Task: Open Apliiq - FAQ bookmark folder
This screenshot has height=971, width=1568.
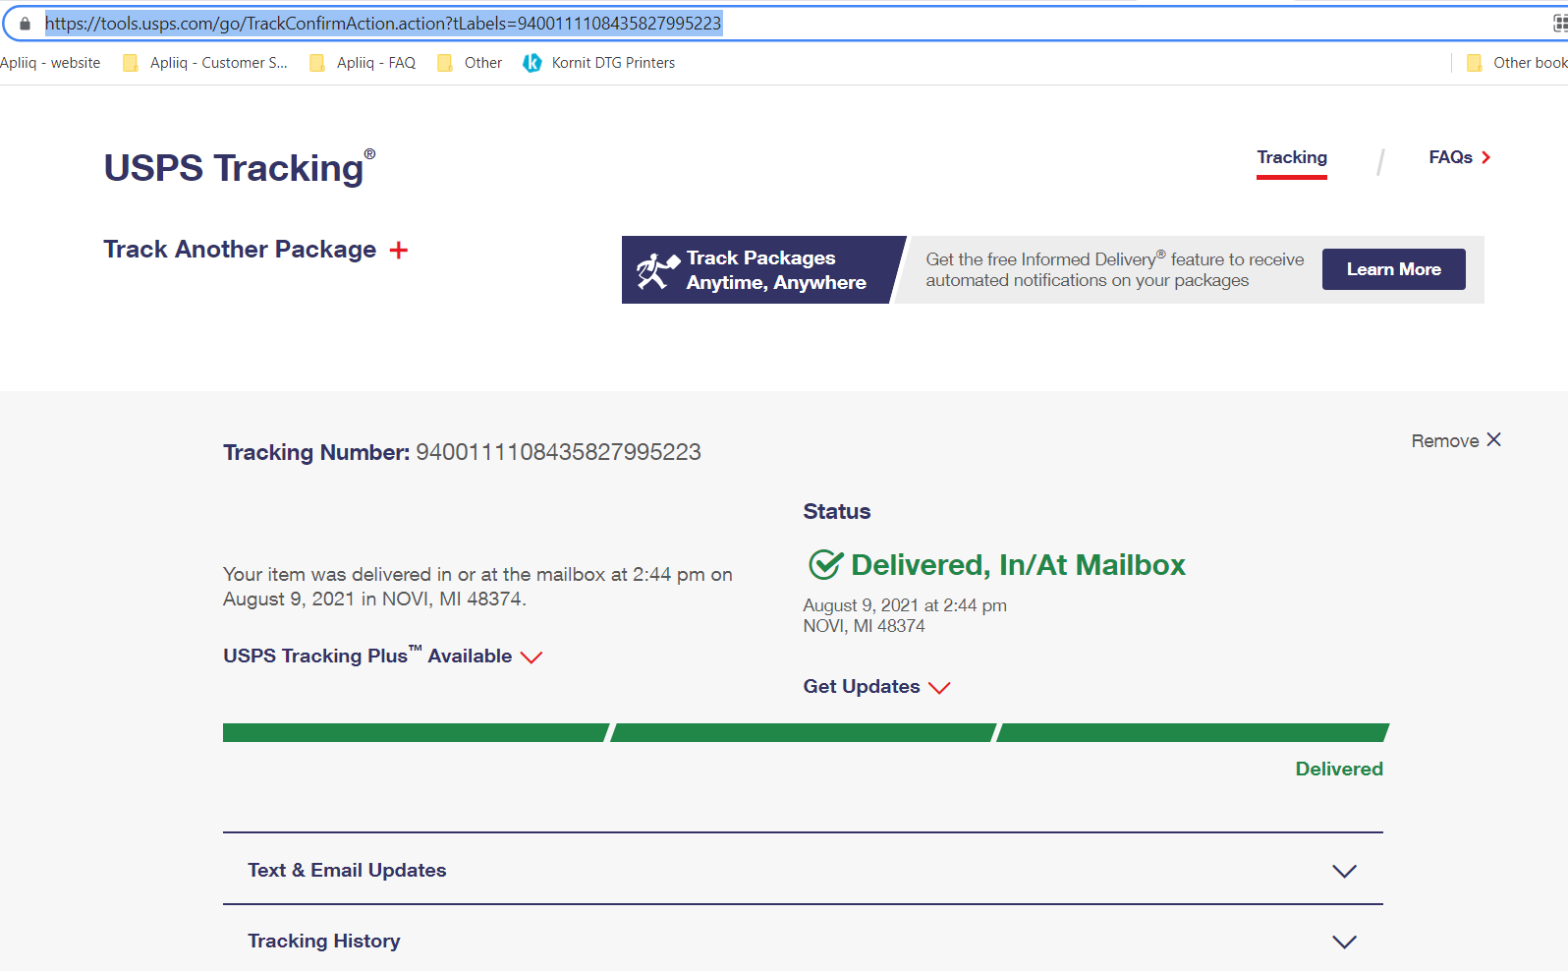Action: (363, 63)
